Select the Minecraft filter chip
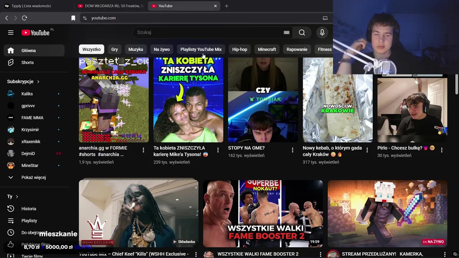Image resolution: width=459 pixels, height=258 pixels. [267, 49]
